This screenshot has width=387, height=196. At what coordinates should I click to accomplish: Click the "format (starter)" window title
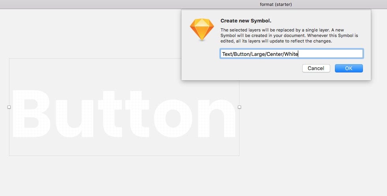(276, 4)
